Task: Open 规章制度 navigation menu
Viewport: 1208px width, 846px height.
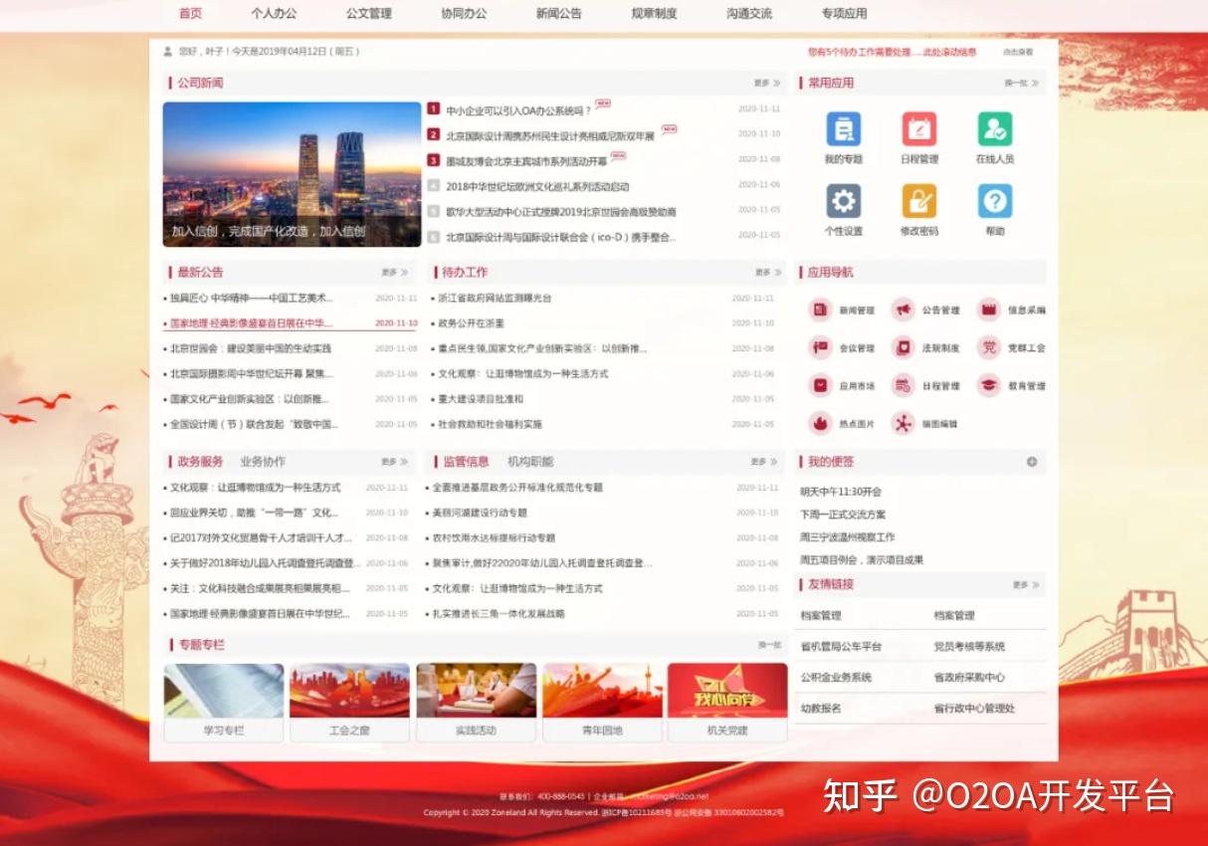Action: [654, 14]
